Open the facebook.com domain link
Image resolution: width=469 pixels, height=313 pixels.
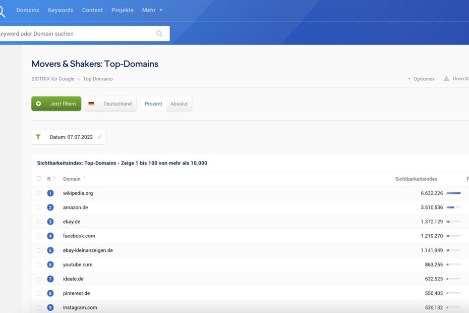click(x=79, y=236)
